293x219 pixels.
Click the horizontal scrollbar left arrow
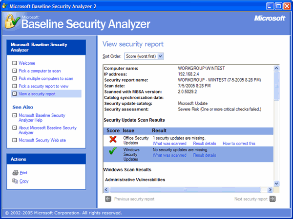(106, 190)
